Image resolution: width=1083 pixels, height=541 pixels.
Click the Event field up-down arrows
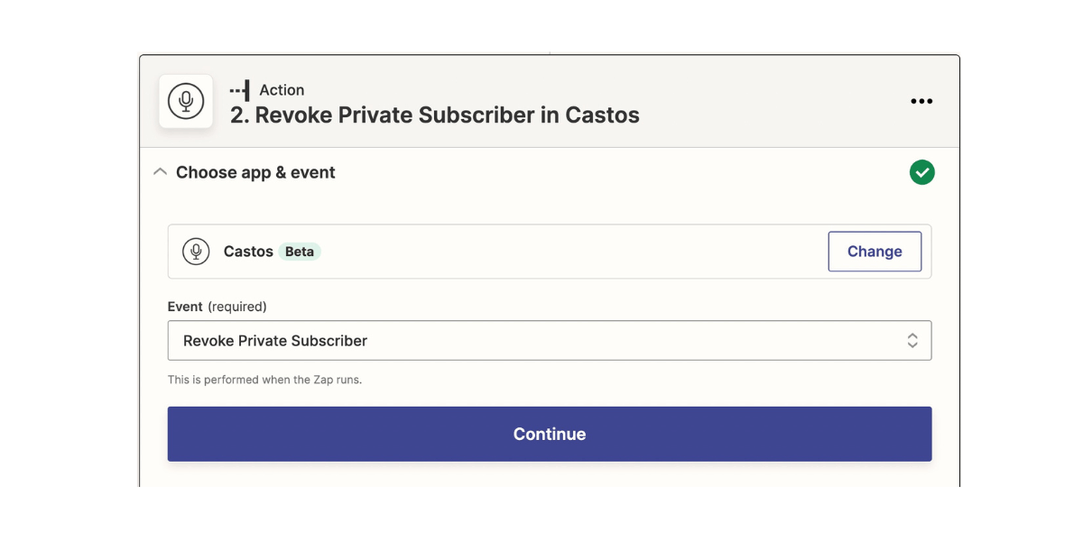tap(912, 341)
